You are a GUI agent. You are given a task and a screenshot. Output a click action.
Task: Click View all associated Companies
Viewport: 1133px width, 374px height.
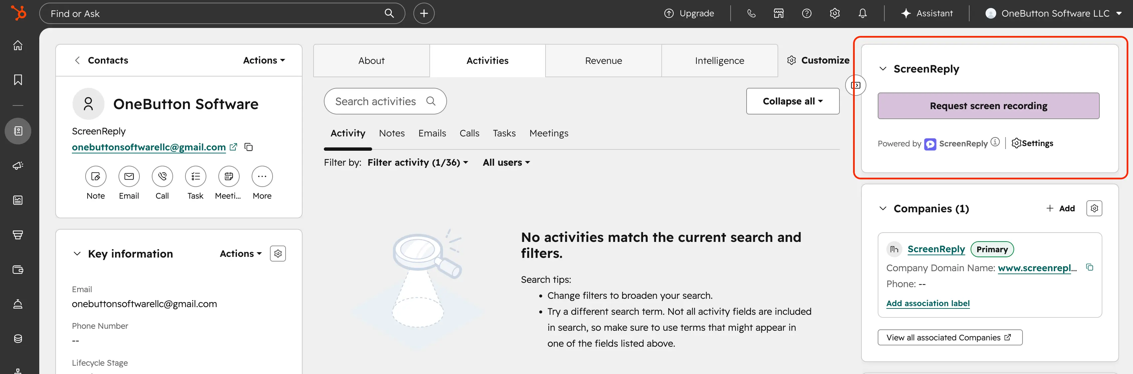950,337
